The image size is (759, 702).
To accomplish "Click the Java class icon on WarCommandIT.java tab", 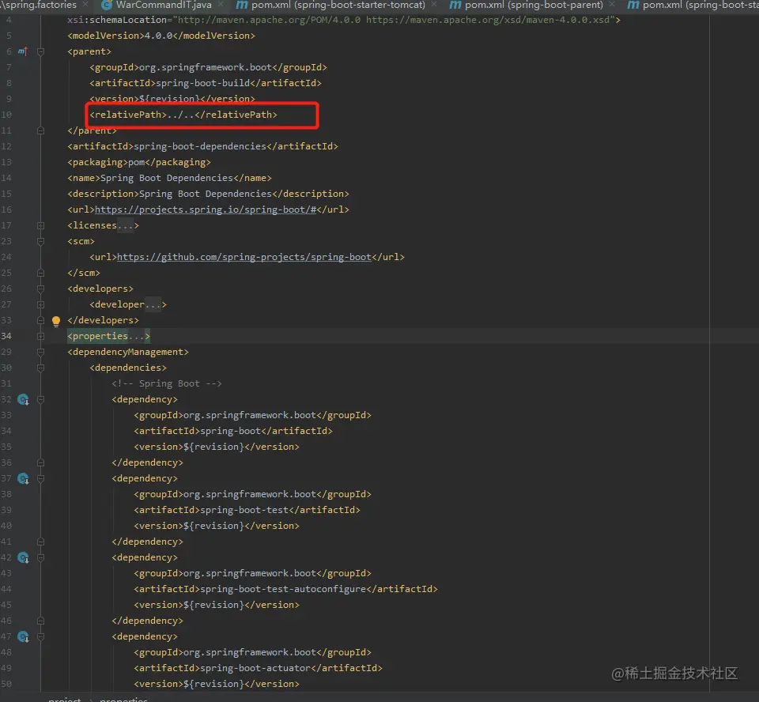I will pos(107,5).
